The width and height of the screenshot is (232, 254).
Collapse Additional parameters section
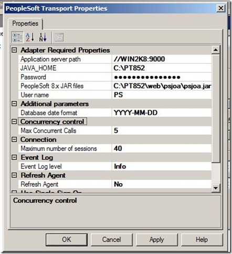pyautogui.click(x=14, y=104)
